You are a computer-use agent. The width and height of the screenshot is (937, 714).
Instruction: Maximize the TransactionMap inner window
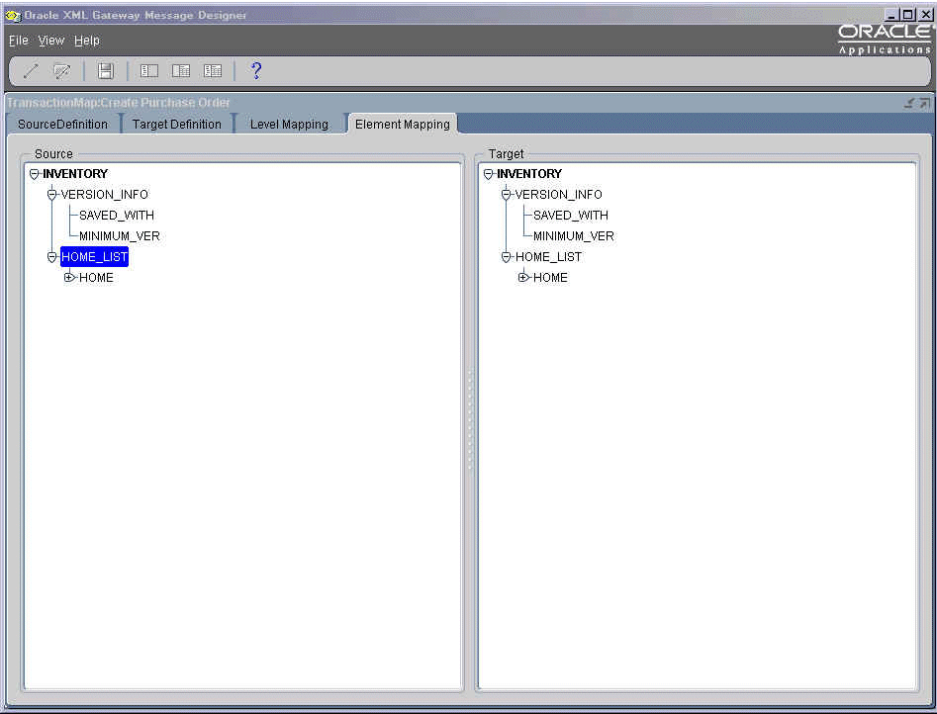924,103
